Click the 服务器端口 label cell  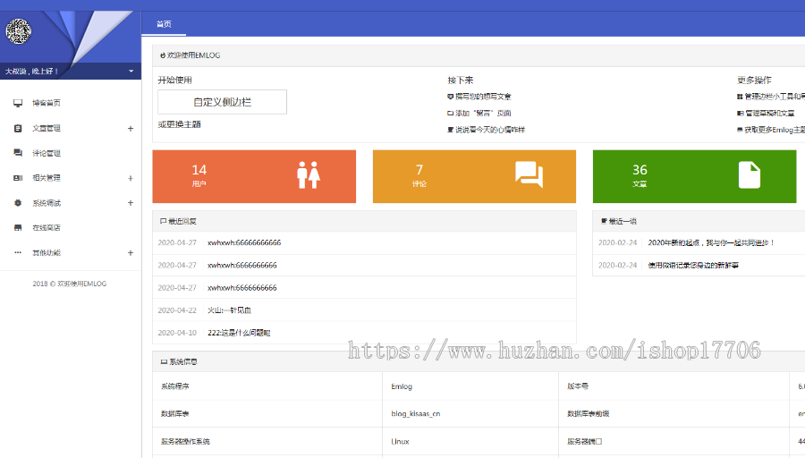click(584, 442)
